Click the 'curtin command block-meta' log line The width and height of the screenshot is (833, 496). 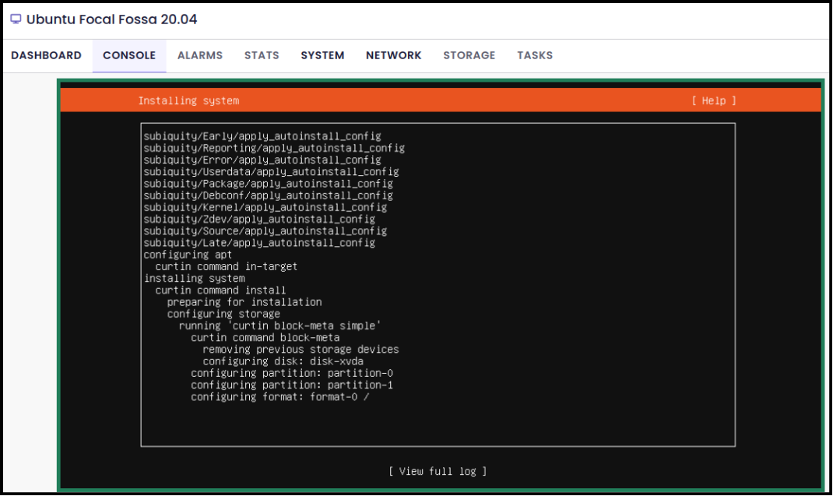265,338
